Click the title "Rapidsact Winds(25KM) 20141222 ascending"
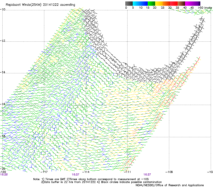The height and width of the screenshot is (187, 213). tap(40, 5)
